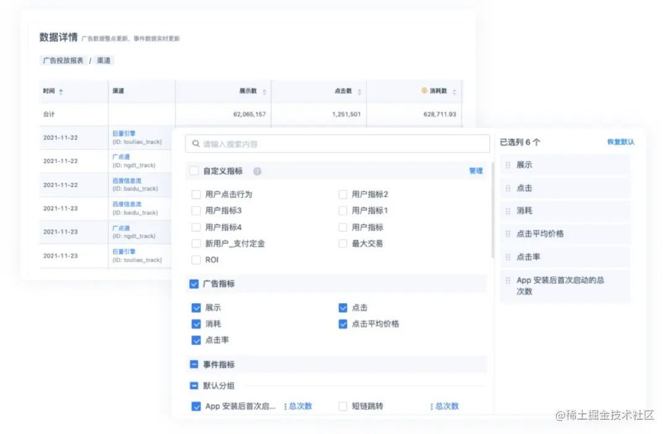Open 广点通 link in 2021-11-23 row
Viewport: 667px width, 434px height.
[121, 228]
